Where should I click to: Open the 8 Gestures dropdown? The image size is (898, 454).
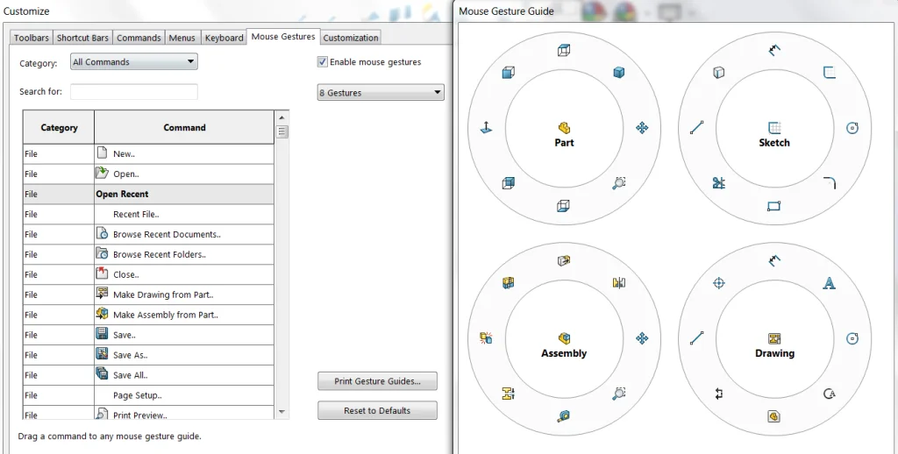click(381, 92)
